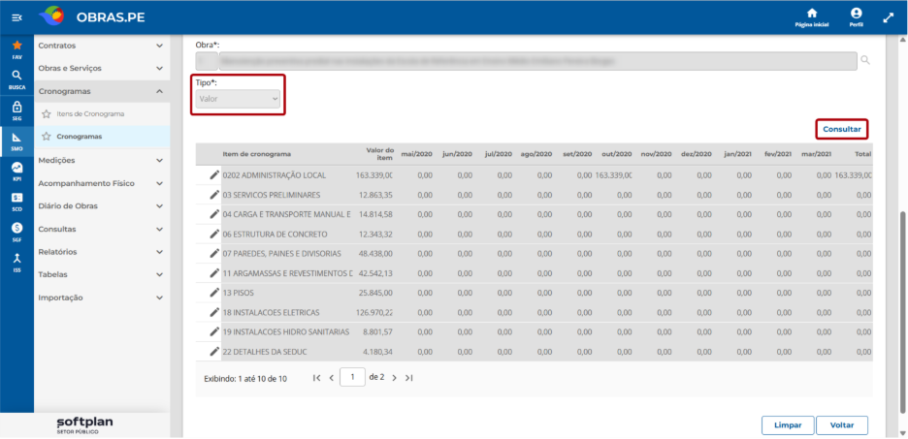Open the Perfil user icon

click(857, 14)
